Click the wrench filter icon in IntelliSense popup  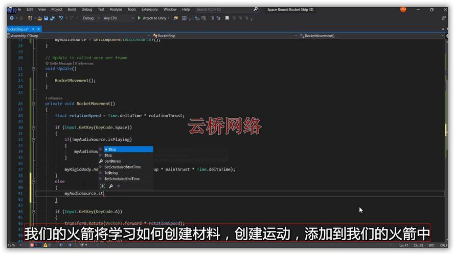(111, 187)
